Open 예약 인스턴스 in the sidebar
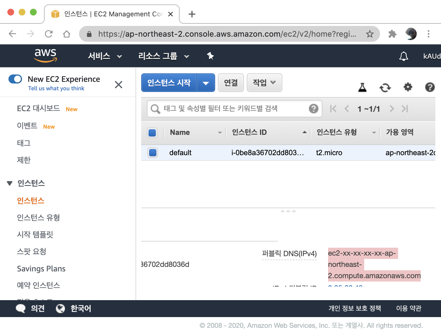This screenshot has height=334, width=441. point(38,285)
